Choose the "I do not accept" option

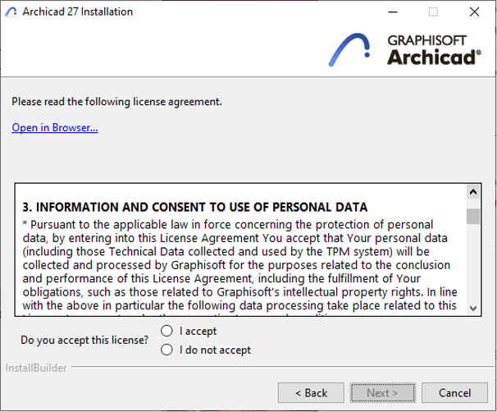pos(166,350)
